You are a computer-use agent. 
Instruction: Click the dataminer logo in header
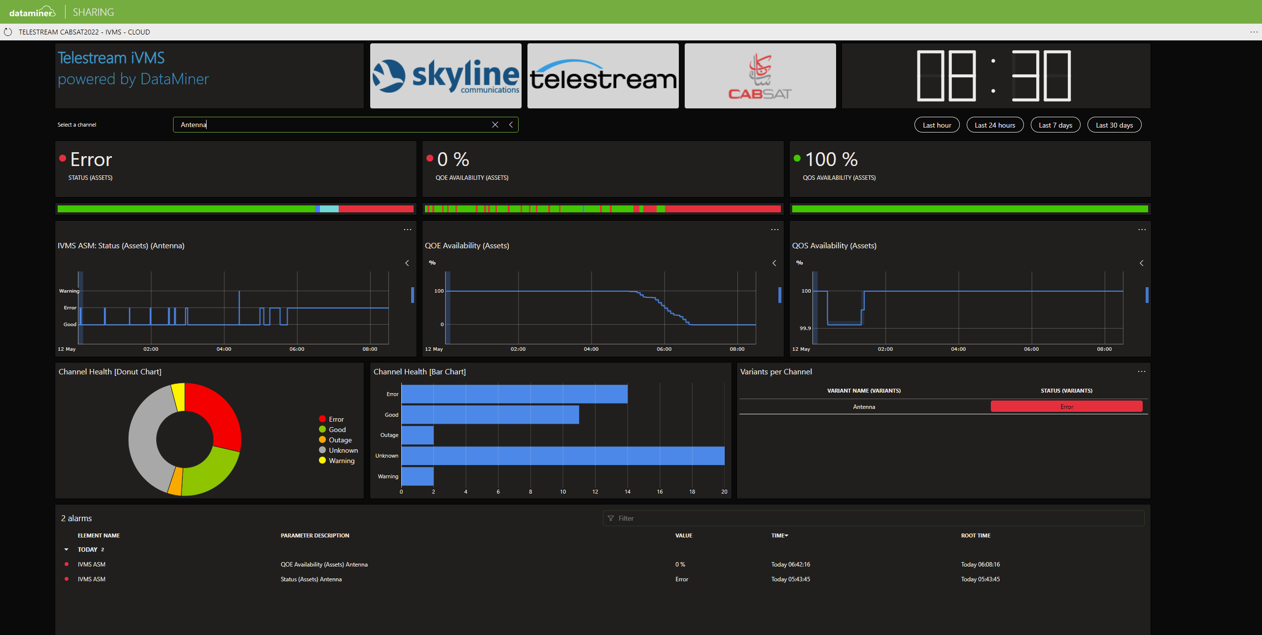point(32,12)
